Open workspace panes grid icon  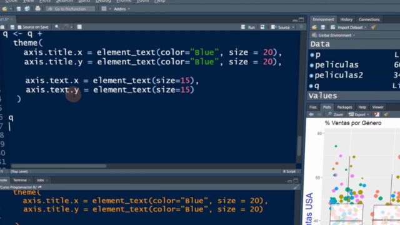click(104, 9)
